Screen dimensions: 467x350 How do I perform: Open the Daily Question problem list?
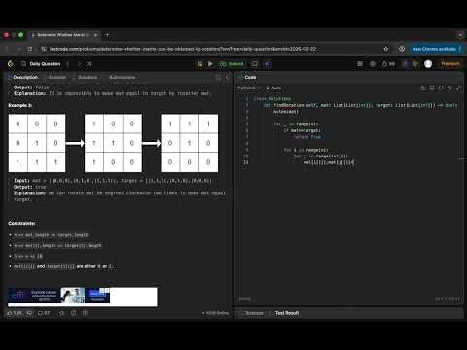click(x=42, y=64)
